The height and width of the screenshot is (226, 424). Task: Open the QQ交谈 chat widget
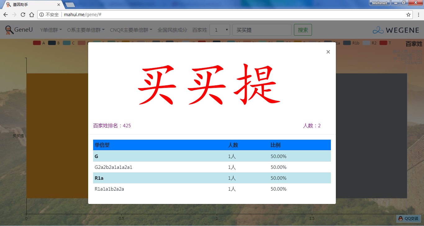point(408,219)
